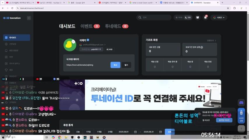Screen dimensions: 249x140
Task: Click the 투네이션 ID connect banner
Action: 140,95
